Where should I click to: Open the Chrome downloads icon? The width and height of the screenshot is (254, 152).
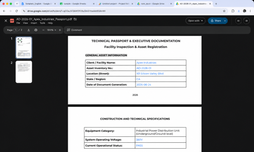click(239, 11)
